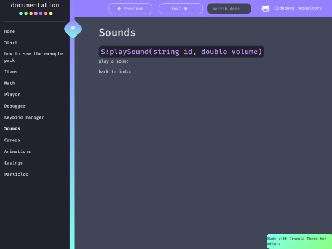Focus the Search docs field
The width and height of the screenshot is (332, 249).
[x=229, y=9]
